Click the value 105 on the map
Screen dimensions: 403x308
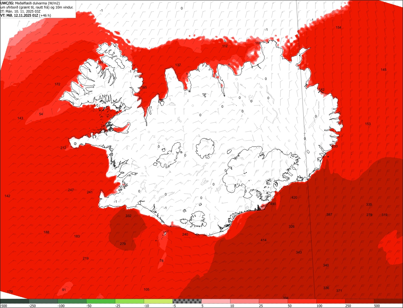(146, 289)
